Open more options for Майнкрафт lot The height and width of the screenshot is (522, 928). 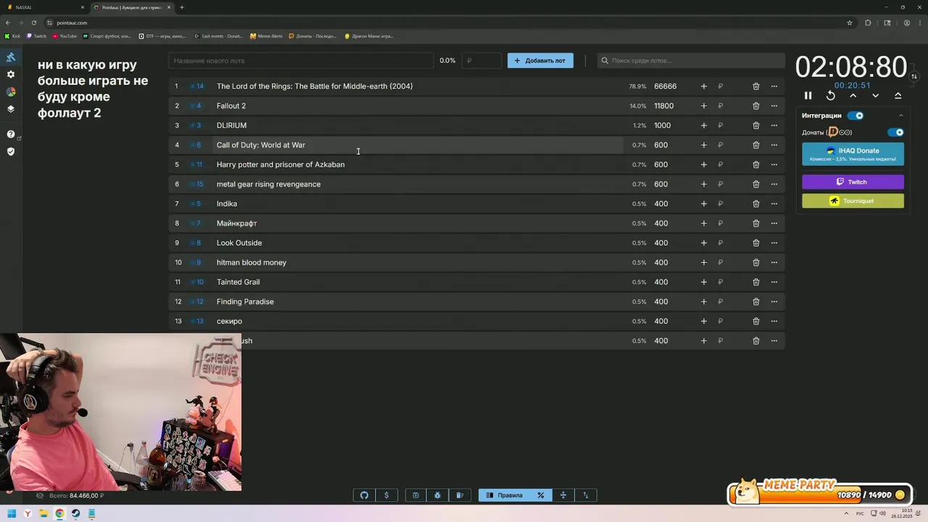(774, 223)
